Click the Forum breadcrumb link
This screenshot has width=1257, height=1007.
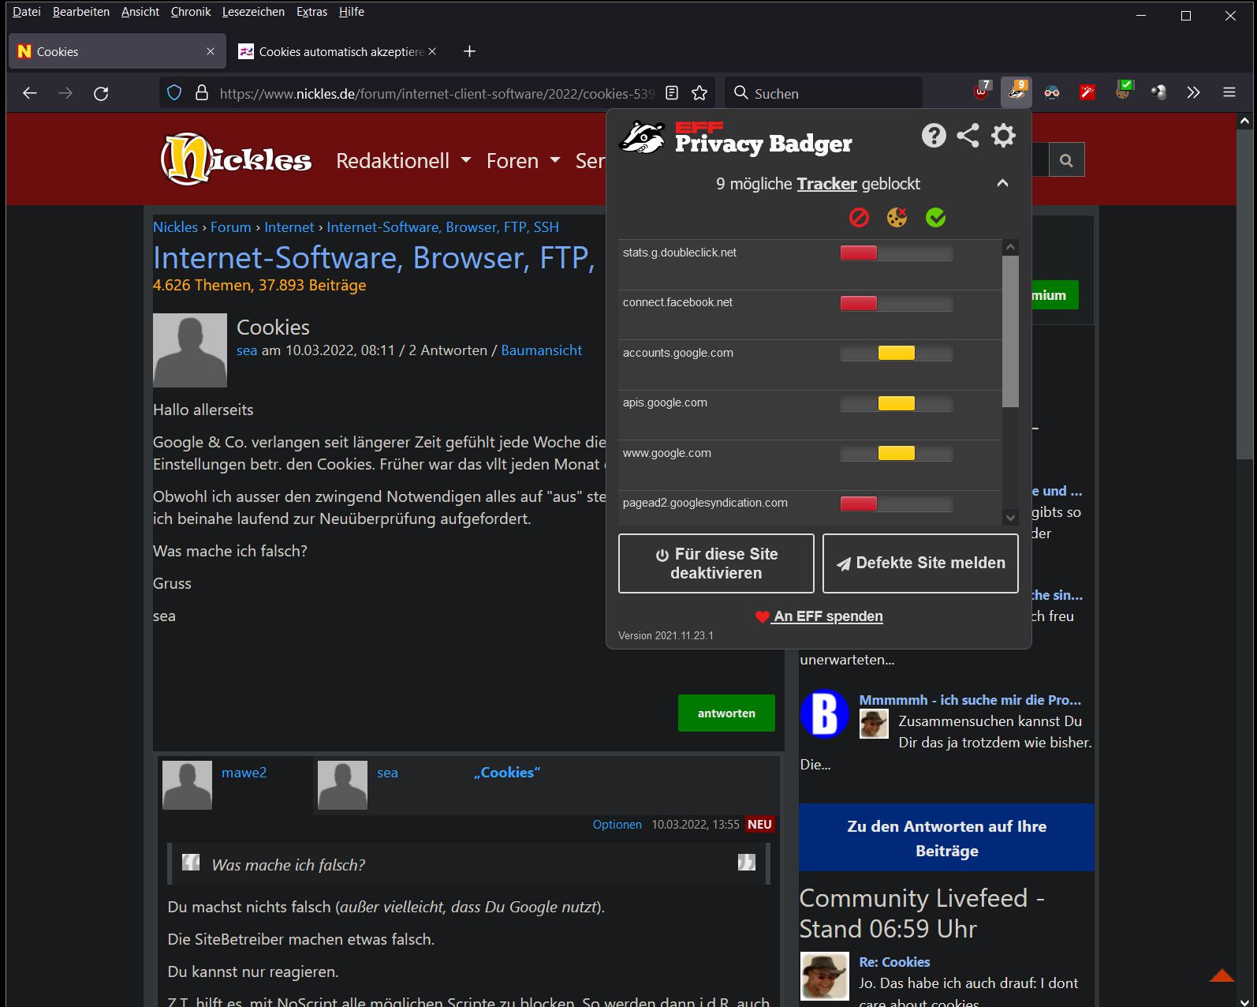pos(230,227)
